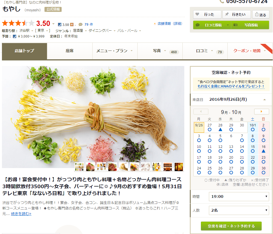
Task: Switch to the 座席 tab
Action: click(70, 51)
